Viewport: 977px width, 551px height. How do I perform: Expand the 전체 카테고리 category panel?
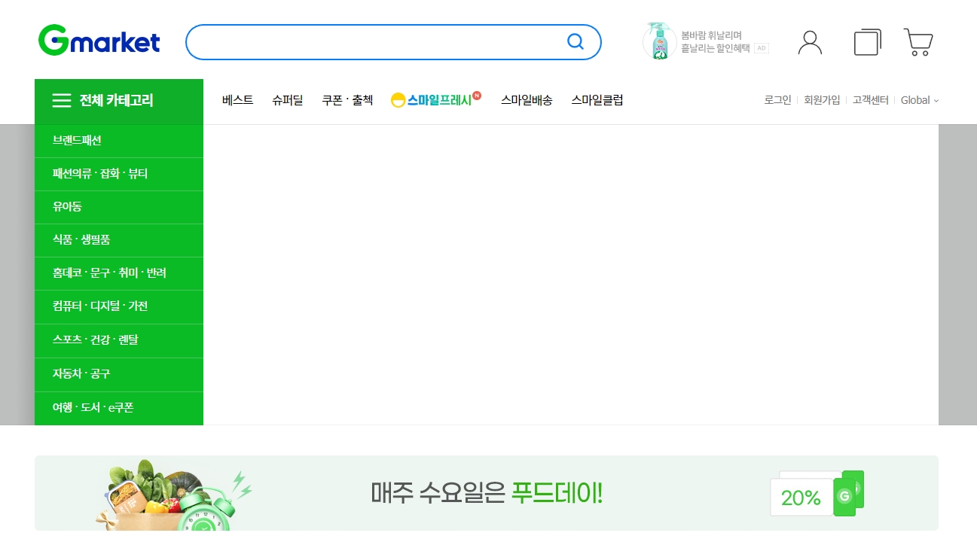pos(118,100)
